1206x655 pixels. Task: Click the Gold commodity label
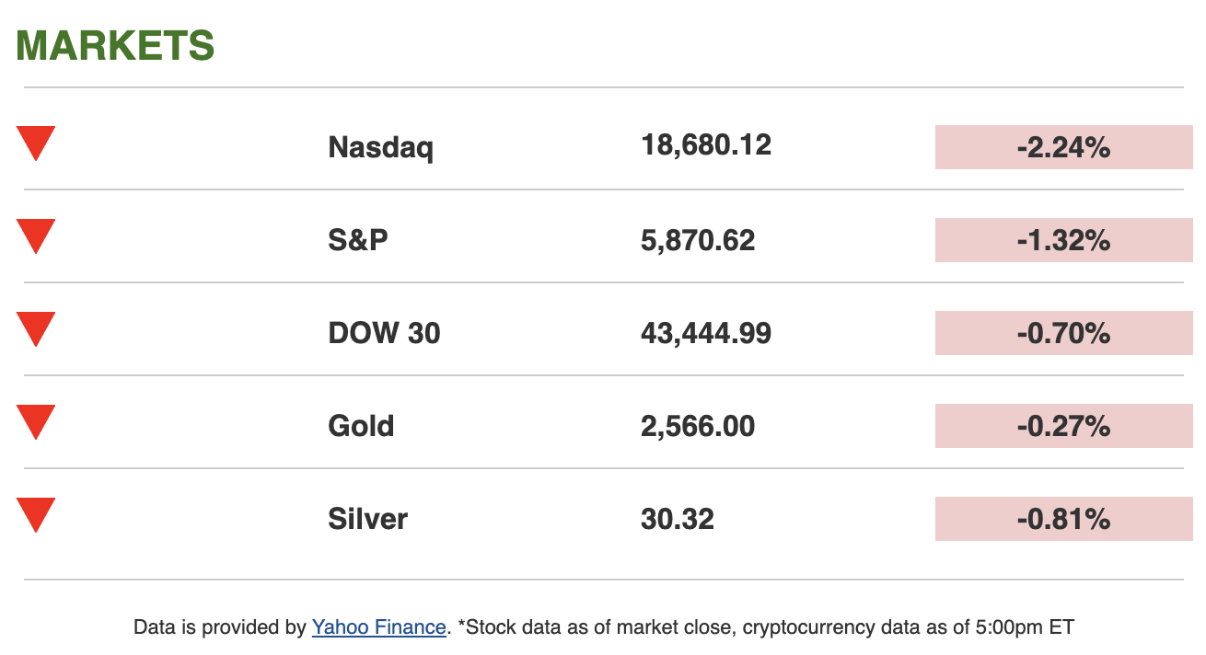[361, 426]
